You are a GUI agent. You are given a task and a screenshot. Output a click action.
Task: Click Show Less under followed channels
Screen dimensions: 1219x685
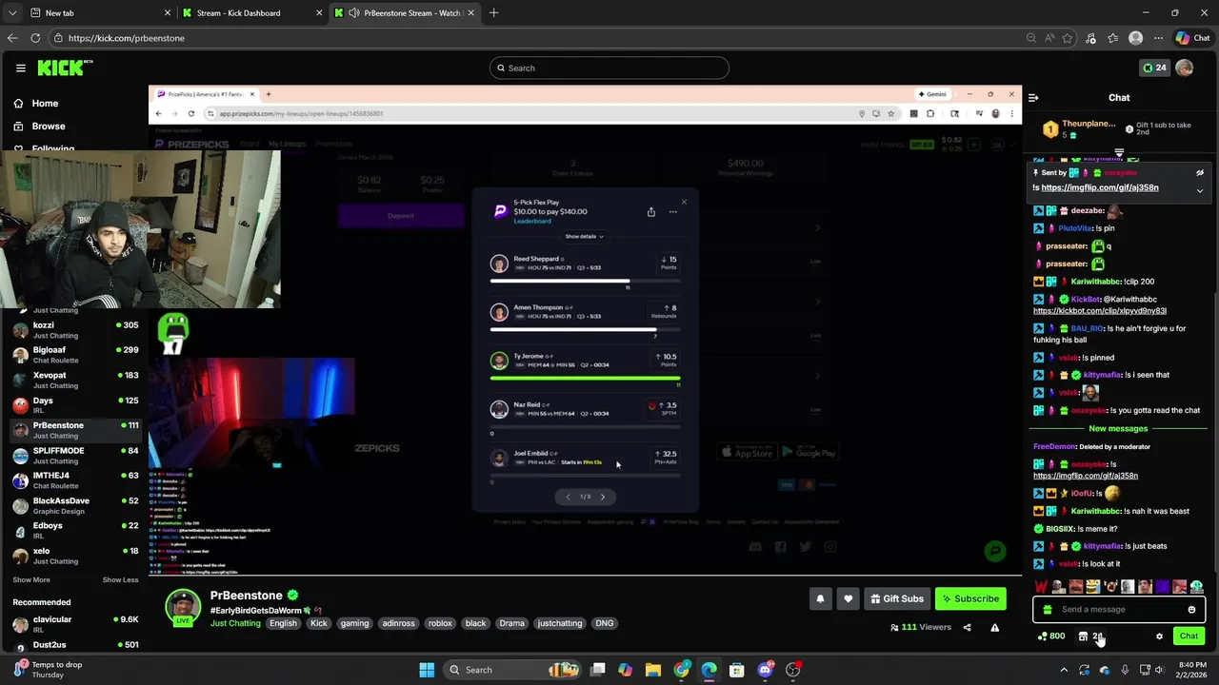click(120, 579)
